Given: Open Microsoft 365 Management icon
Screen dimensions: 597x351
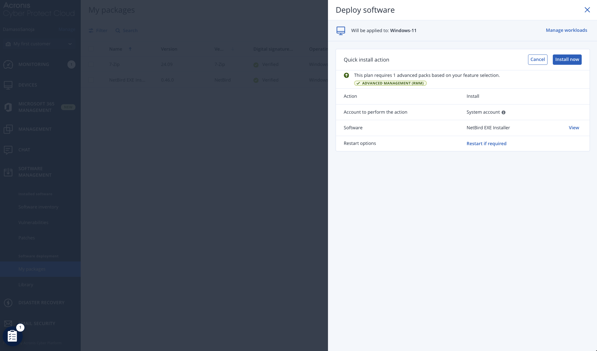Looking at the screenshot, I should 8,107.
